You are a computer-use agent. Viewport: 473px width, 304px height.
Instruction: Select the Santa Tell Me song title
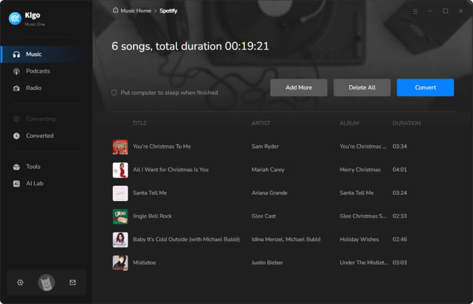tap(150, 193)
